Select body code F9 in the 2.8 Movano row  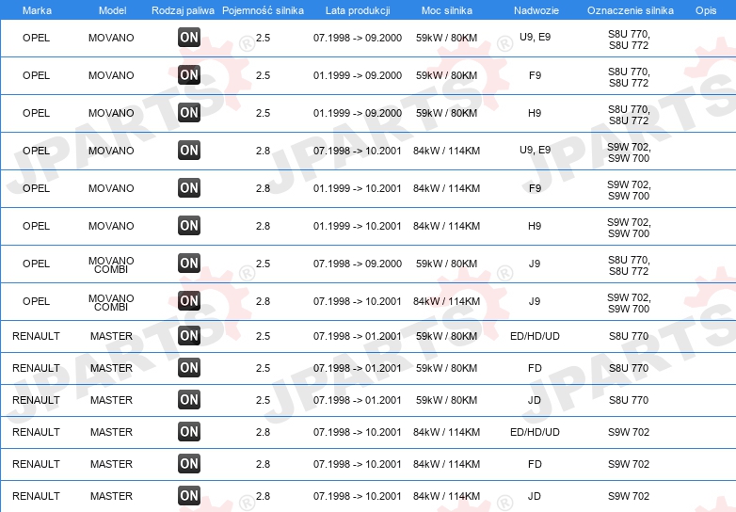(536, 188)
